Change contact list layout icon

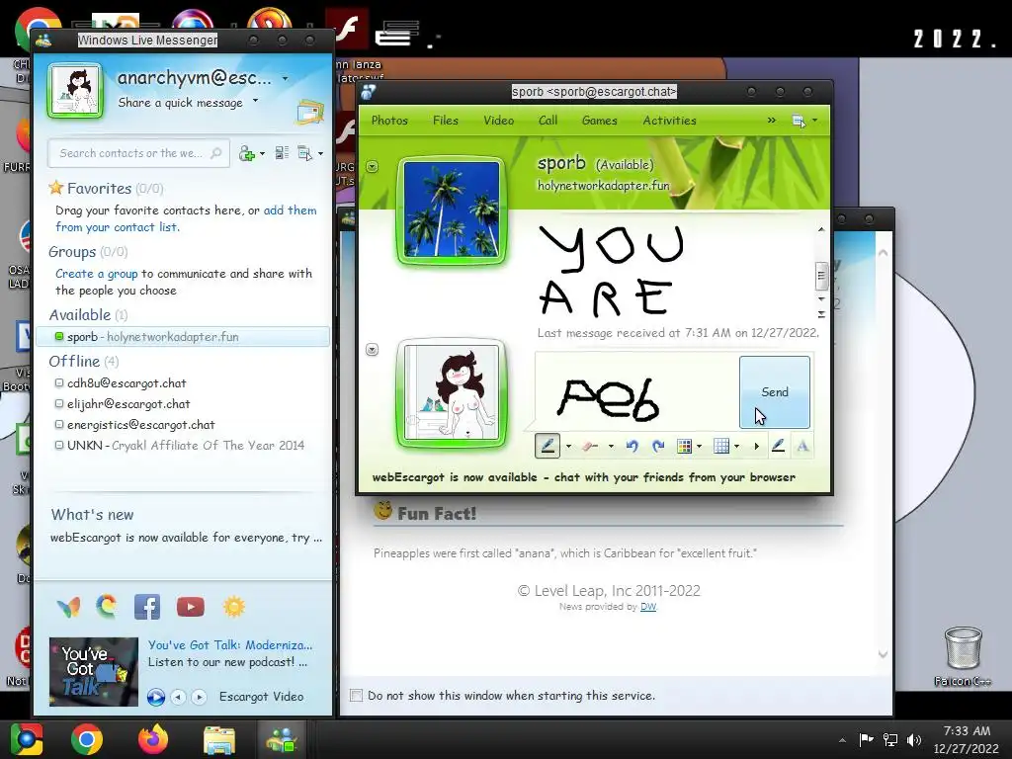tap(282, 153)
